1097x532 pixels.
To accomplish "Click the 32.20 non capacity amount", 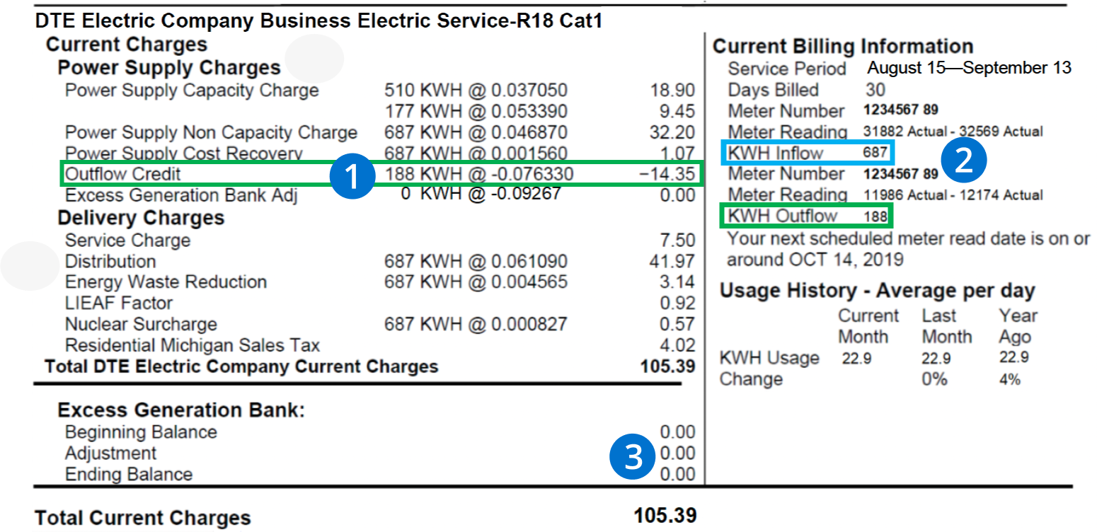I will pyautogui.click(x=672, y=133).
